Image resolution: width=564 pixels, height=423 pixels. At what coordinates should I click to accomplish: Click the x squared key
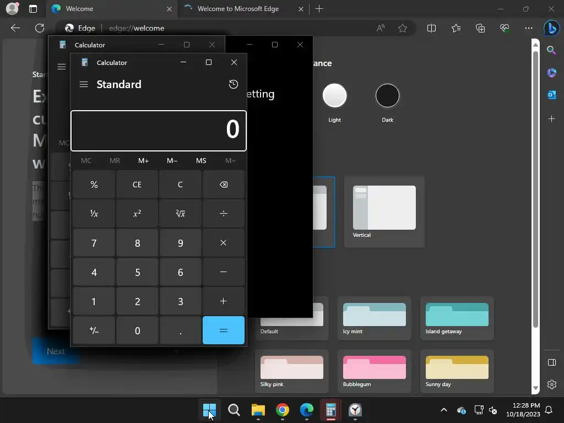coord(137,214)
